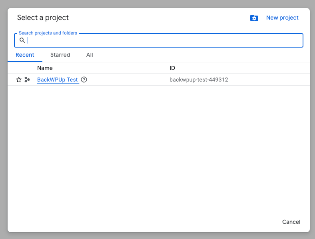Click the Name column header

click(45, 68)
